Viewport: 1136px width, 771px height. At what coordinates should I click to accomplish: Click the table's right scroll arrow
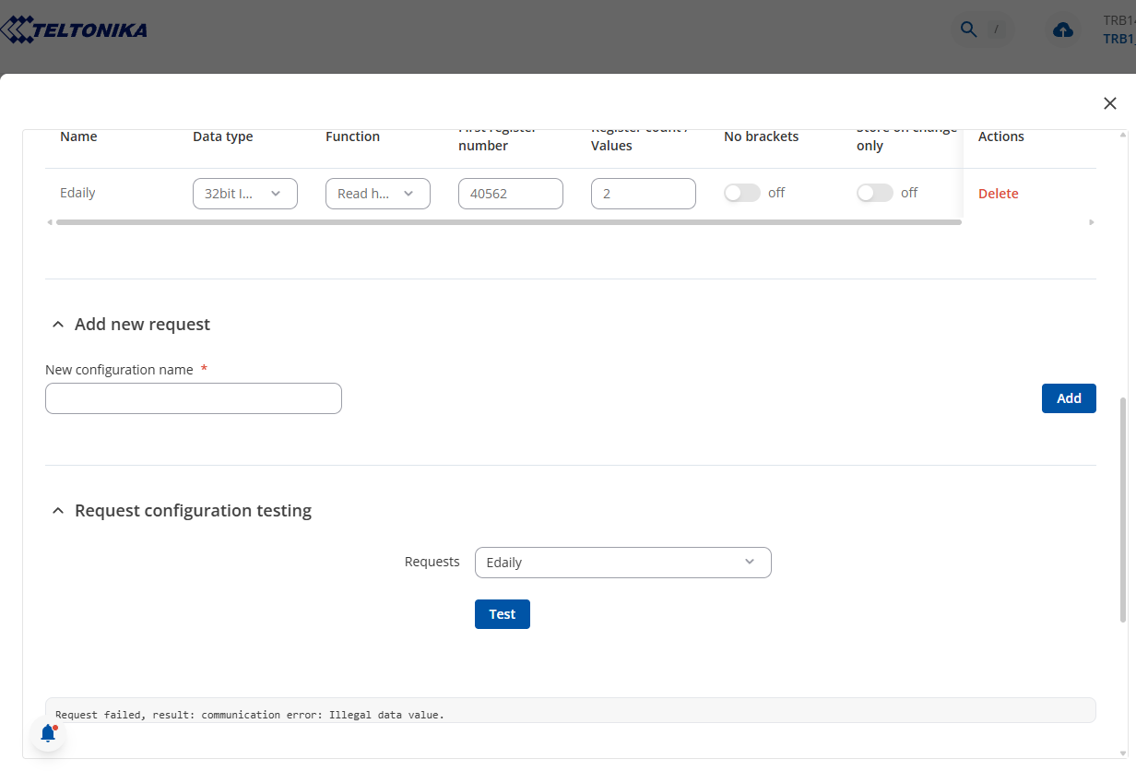tap(1092, 222)
